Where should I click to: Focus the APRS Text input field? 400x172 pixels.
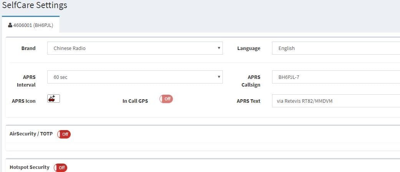(336, 101)
